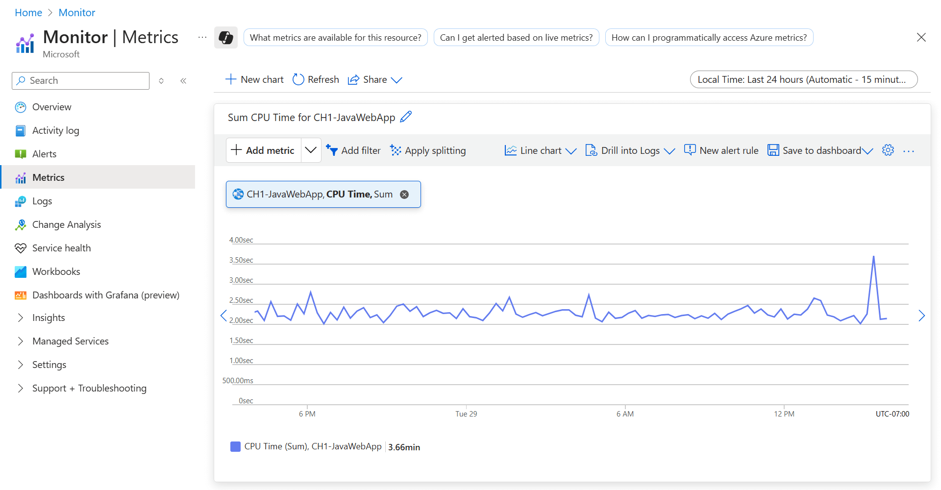The height and width of the screenshot is (490, 941).
Task: Navigate Home via the breadcrumb link
Action: [28, 12]
